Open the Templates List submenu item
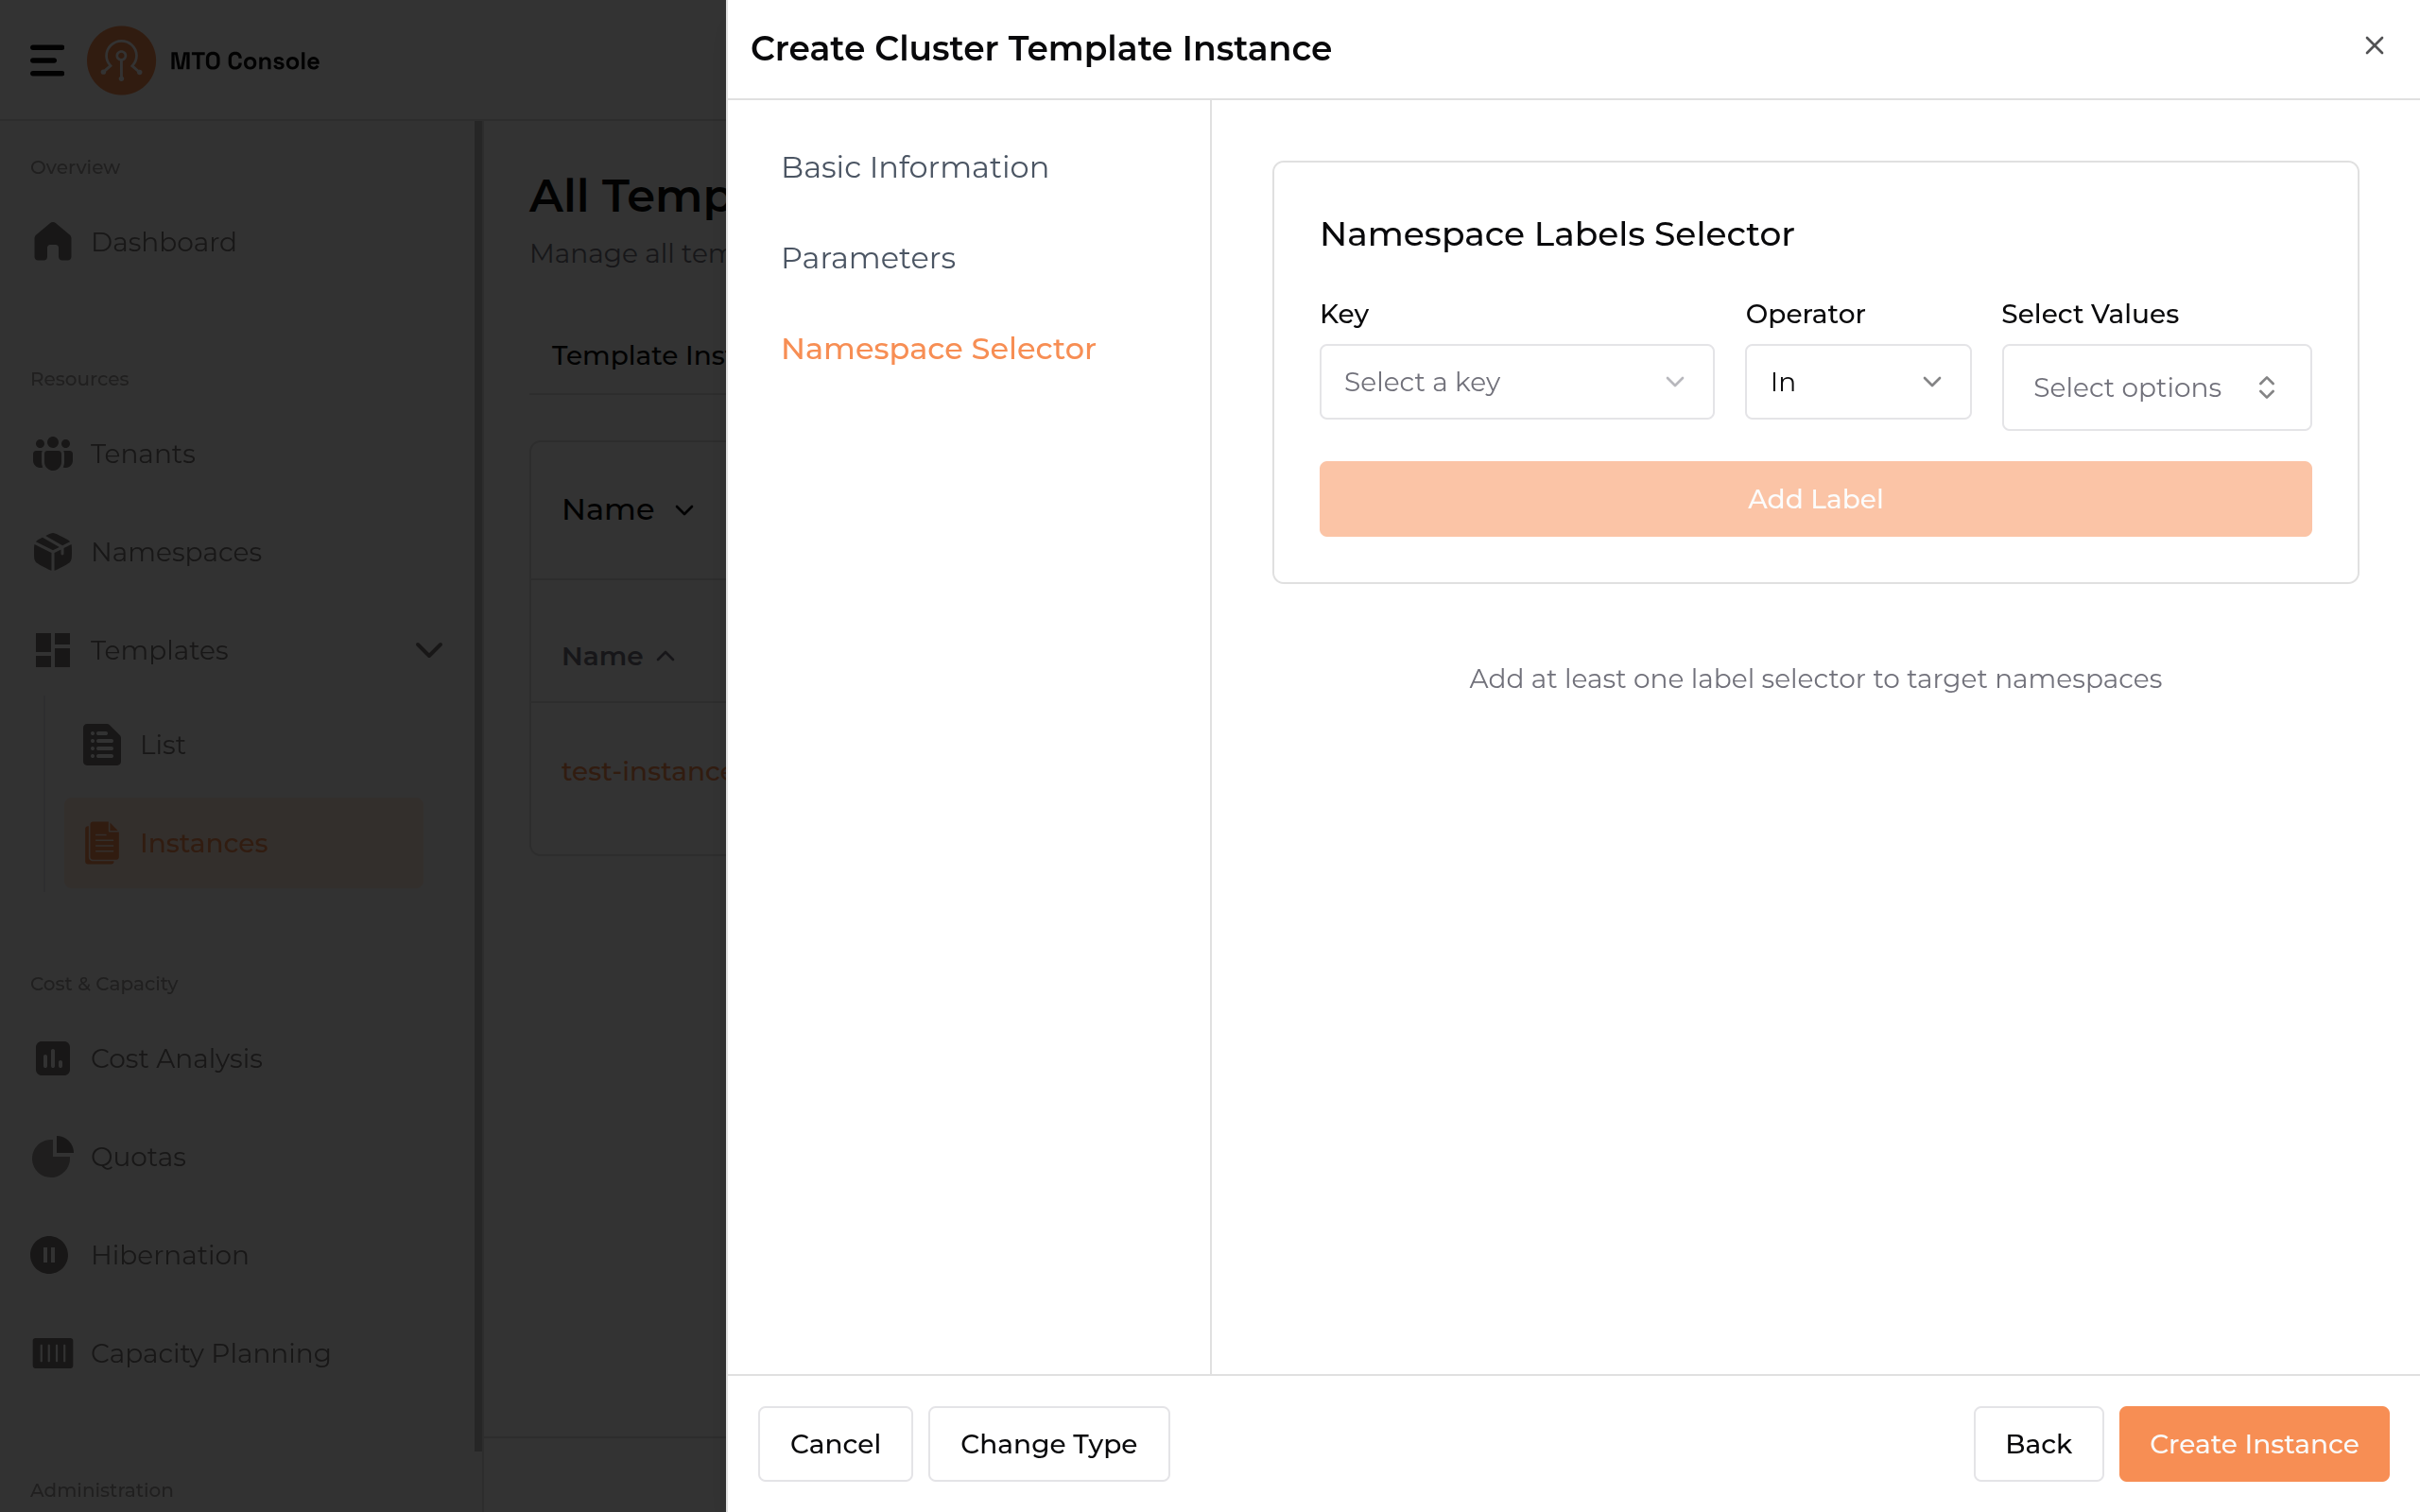 pos(162,744)
